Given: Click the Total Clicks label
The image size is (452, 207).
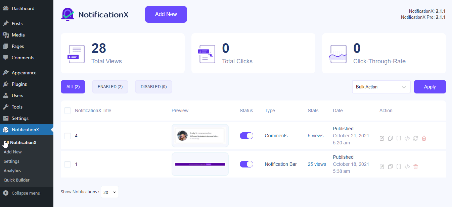Looking at the screenshot, I should [x=237, y=61].
